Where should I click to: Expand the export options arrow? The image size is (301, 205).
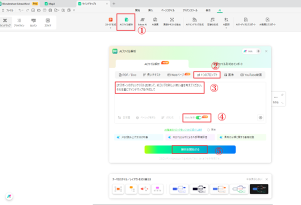pyautogui.click(x=58, y=10)
